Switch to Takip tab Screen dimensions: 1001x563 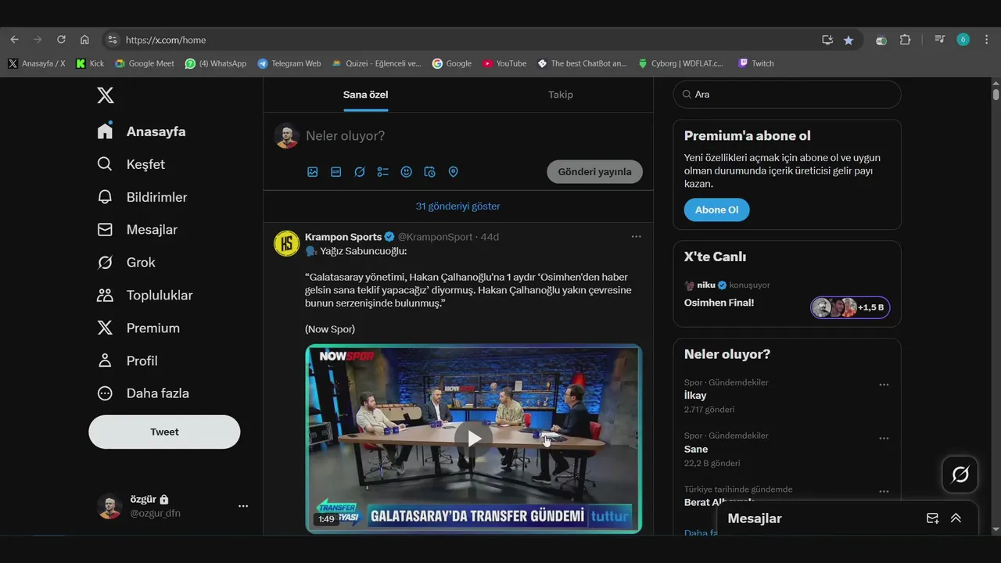click(x=560, y=95)
